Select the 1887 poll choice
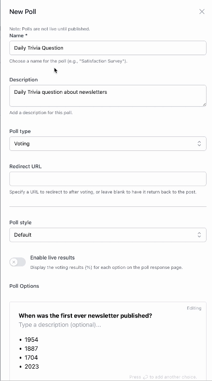Image resolution: width=212 pixels, height=381 pixels. 31,349
